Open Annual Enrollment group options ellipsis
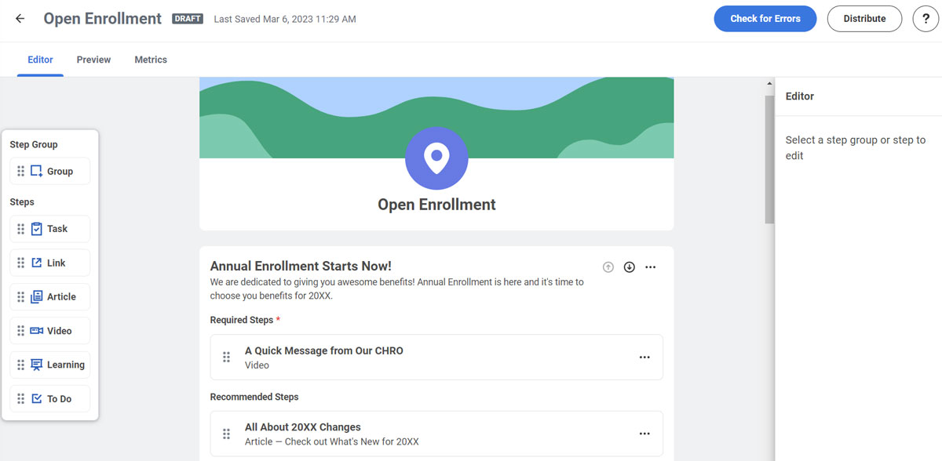942x461 pixels. click(x=651, y=267)
